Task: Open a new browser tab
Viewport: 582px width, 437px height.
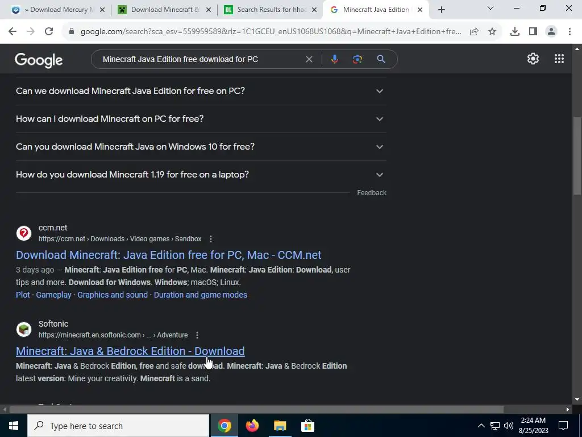Action: tap(441, 10)
